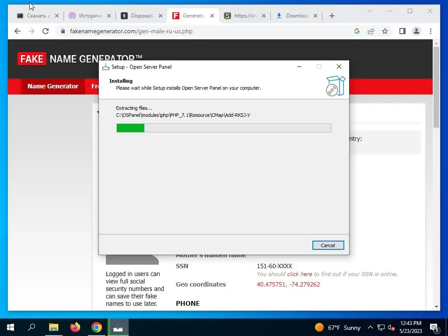Click the site padlock security icon
The height and width of the screenshot is (336, 448).
[x=63, y=31]
